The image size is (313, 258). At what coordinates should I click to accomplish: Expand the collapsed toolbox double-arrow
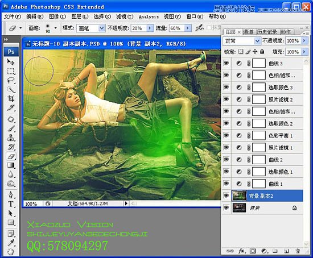[x=6, y=39]
